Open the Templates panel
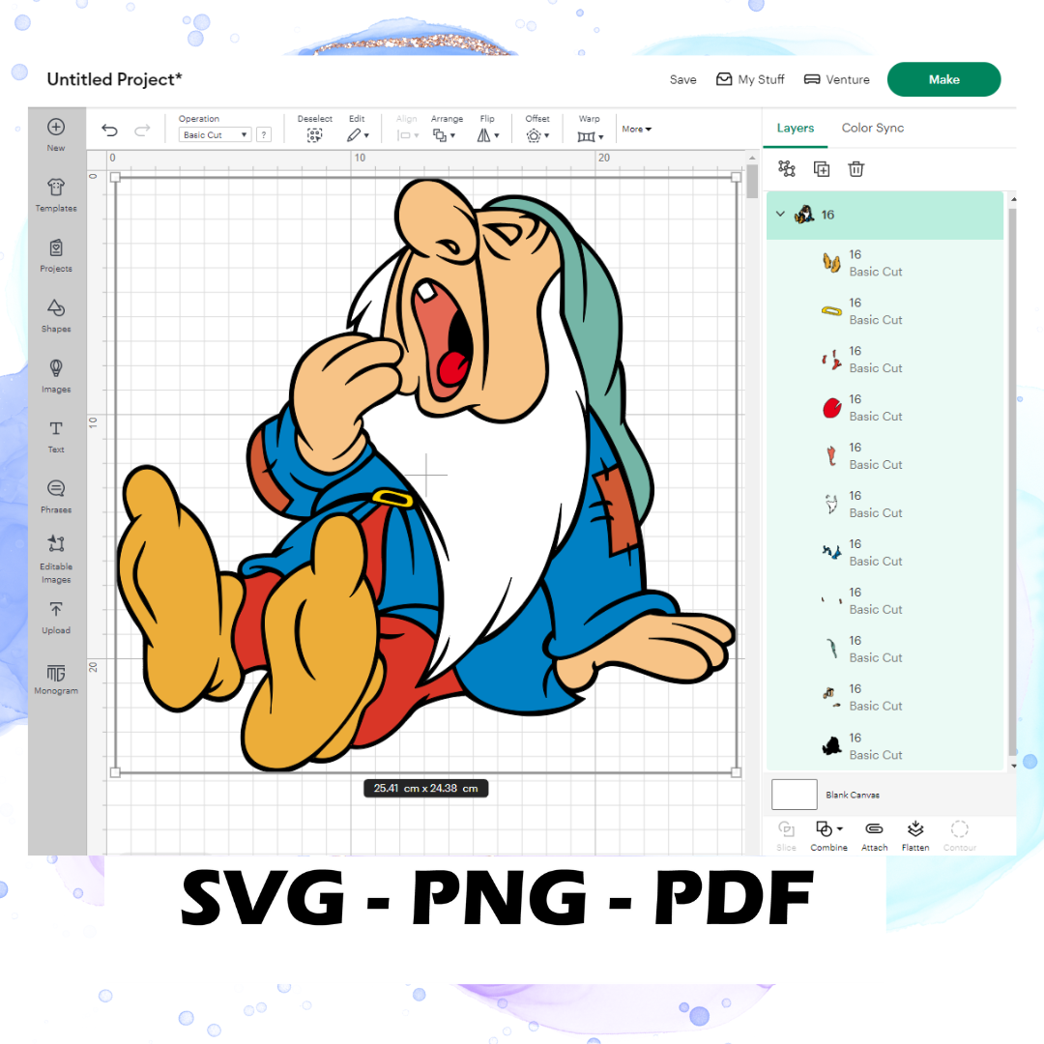This screenshot has height=1044, width=1044. pyautogui.click(x=56, y=195)
